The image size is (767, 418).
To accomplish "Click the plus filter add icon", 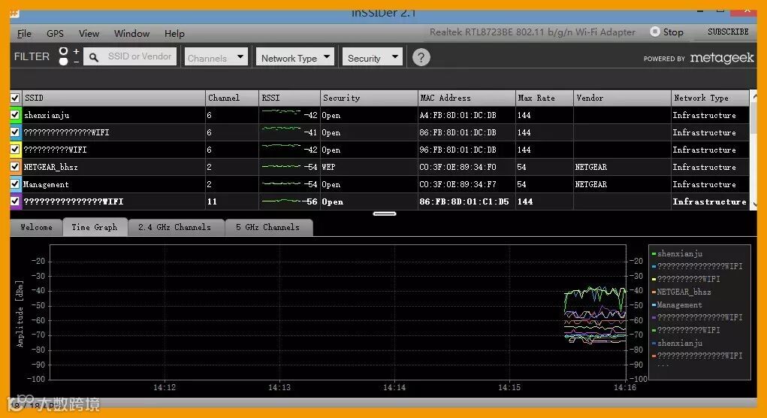I will pos(77,51).
